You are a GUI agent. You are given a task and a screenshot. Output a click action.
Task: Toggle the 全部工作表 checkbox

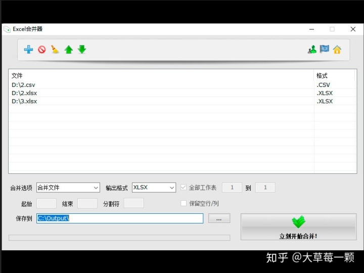point(184,188)
